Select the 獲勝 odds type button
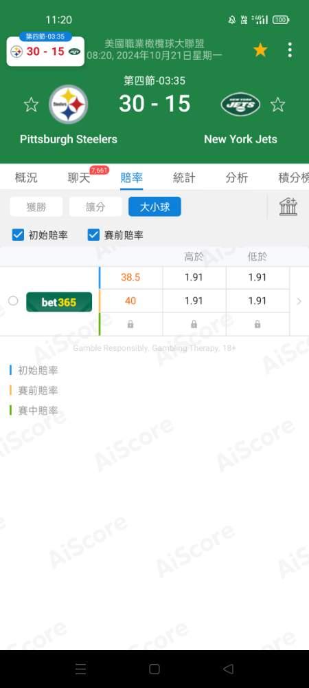This screenshot has width=309, height=688. [x=36, y=206]
